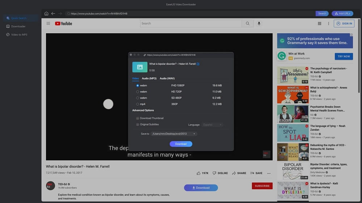This screenshot has height=203, width=362.
Task: Click the Download button in dialog
Action: [181, 144]
